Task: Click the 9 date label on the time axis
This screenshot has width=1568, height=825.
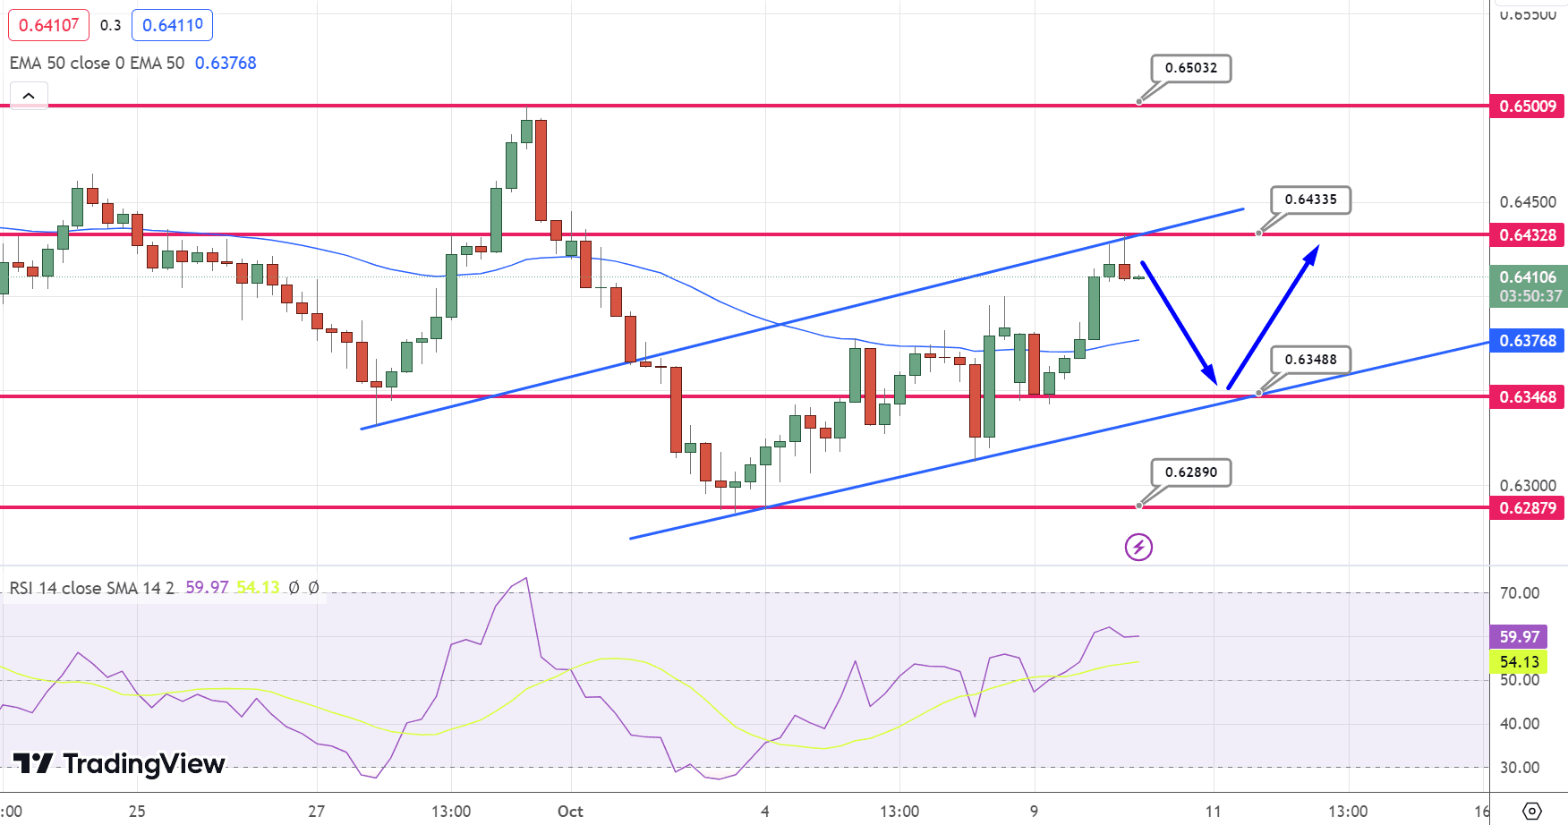Action: [1034, 812]
